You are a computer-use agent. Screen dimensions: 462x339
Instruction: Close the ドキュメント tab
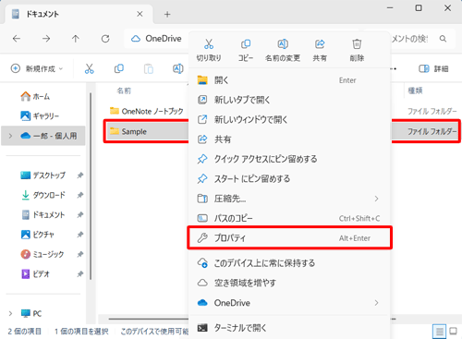tap(140, 14)
